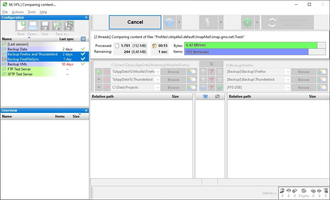Toggle the refresh view icon above the right grid

click(x=218, y=96)
